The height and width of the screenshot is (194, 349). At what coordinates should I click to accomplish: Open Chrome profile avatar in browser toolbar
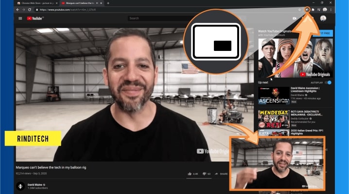(325, 10)
